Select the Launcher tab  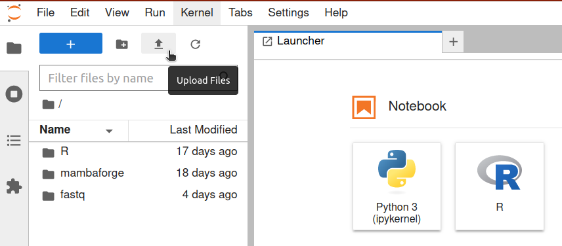348,41
